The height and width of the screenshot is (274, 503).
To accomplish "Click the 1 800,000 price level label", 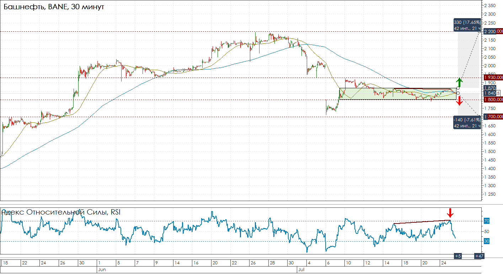I will click(494, 100).
